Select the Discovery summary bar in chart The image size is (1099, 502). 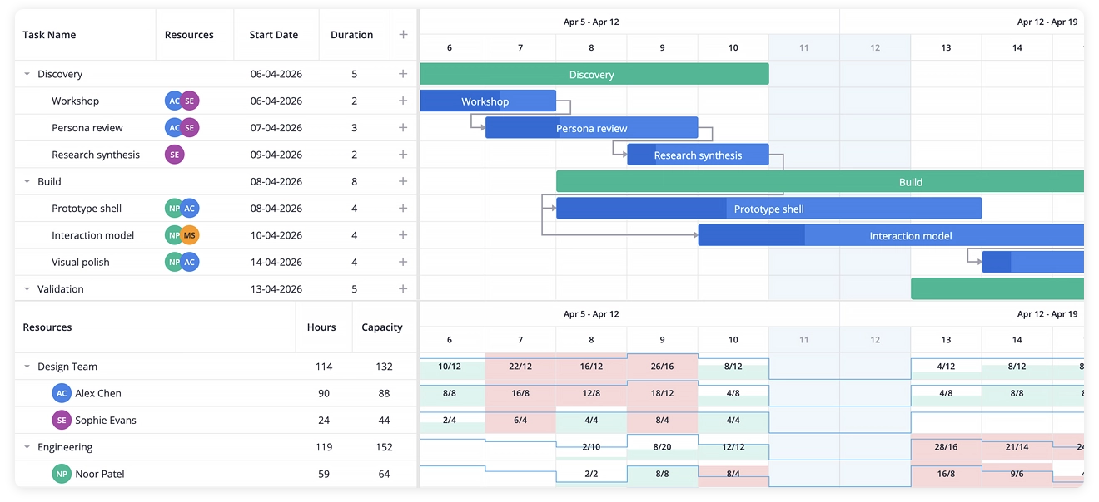coord(594,74)
